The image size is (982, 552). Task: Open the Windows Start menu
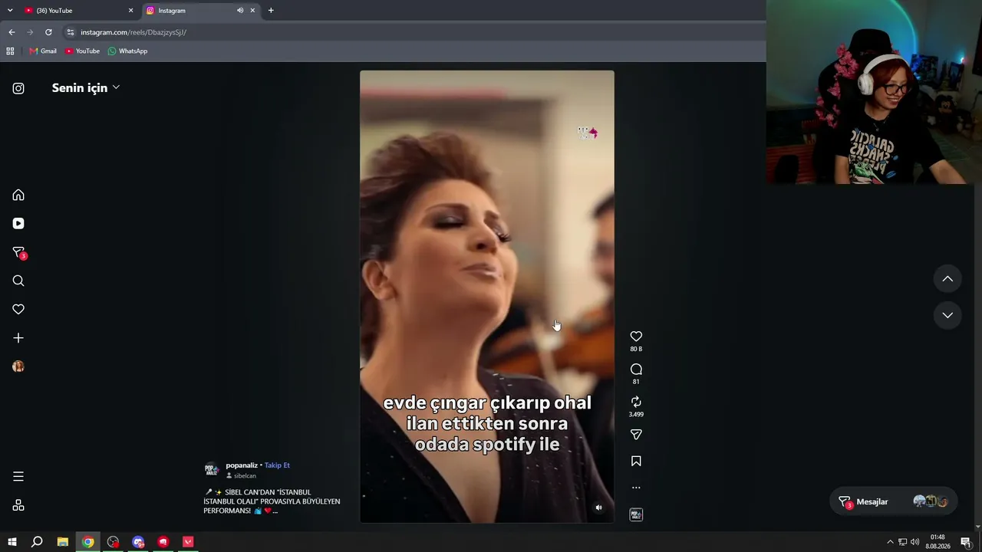12,542
